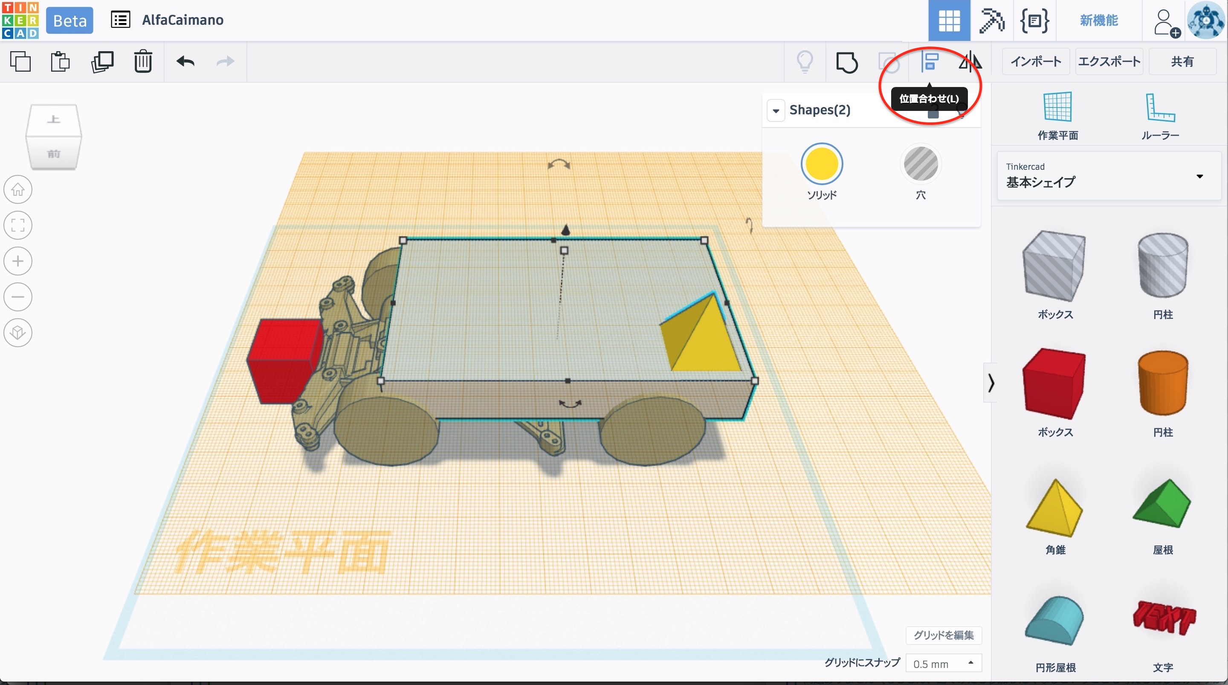Select the green roof (屋根) shape thumbnail
The height and width of the screenshot is (685, 1228).
pyautogui.click(x=1162, y=505)
